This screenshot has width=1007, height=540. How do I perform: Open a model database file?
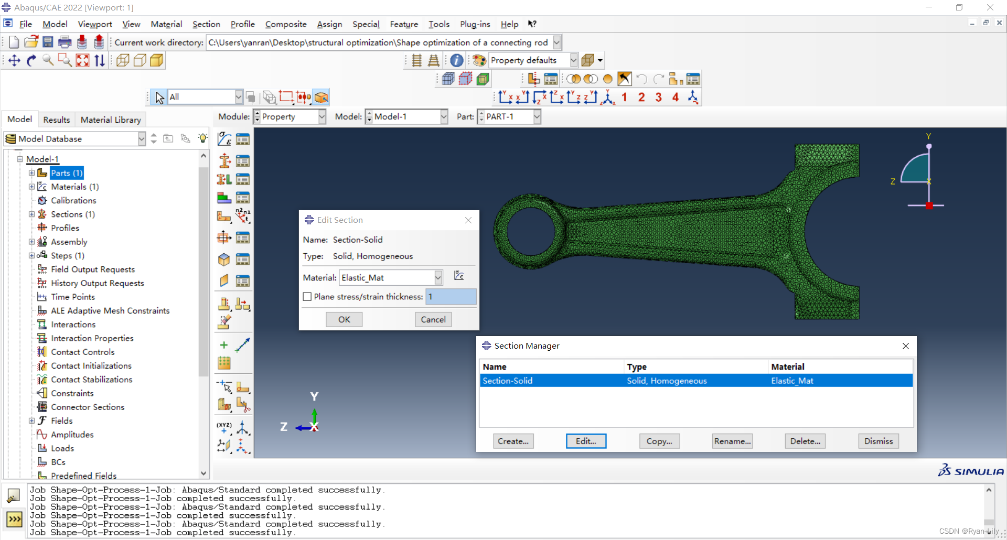point(31,42)
